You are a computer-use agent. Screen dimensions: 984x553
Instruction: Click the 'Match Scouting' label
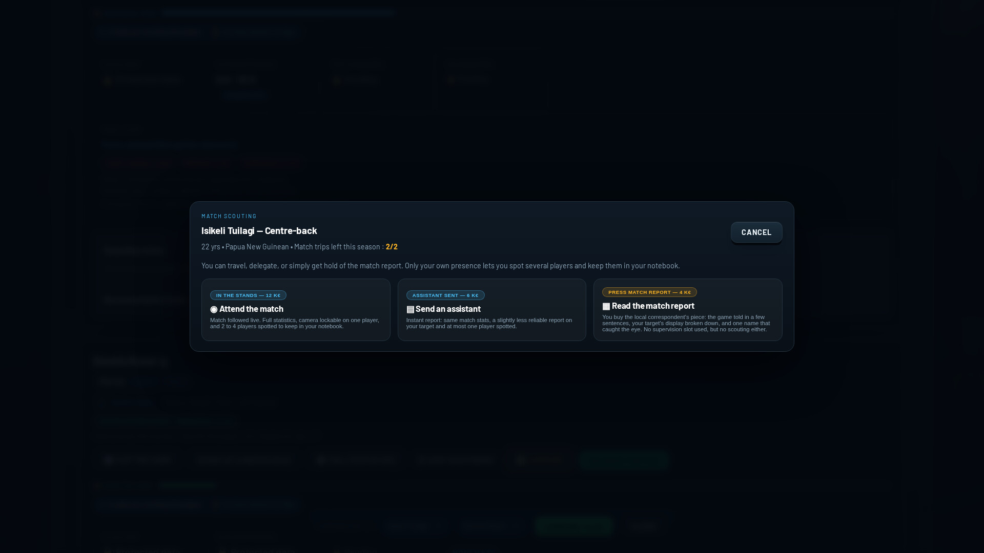(x=229, y=216)
